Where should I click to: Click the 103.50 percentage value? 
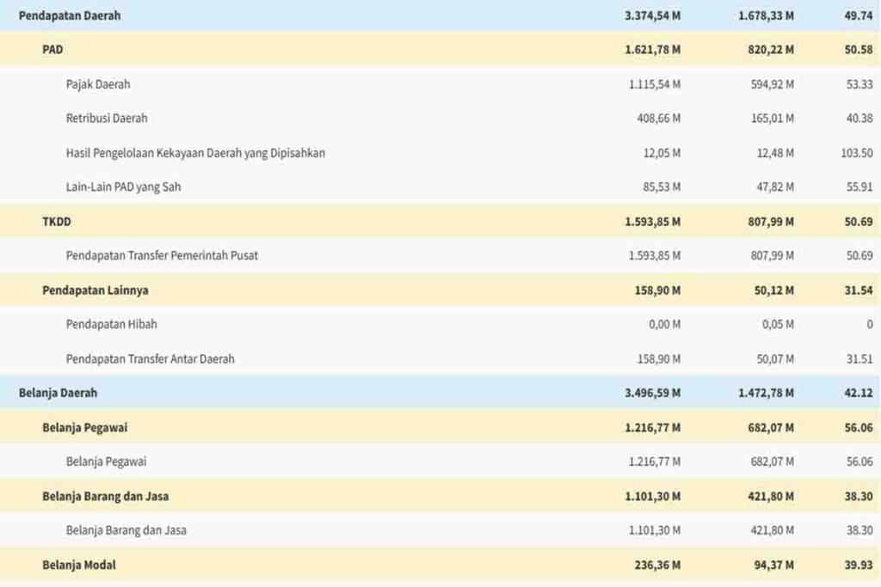[857, 153]
